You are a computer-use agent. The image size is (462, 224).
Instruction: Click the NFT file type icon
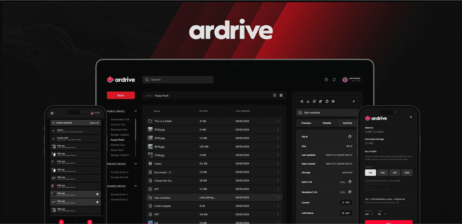click(150, 189)
